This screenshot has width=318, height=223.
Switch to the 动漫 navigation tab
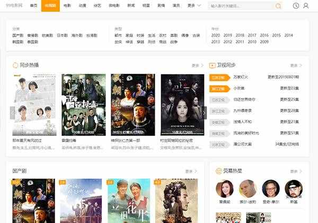point(82,6)
